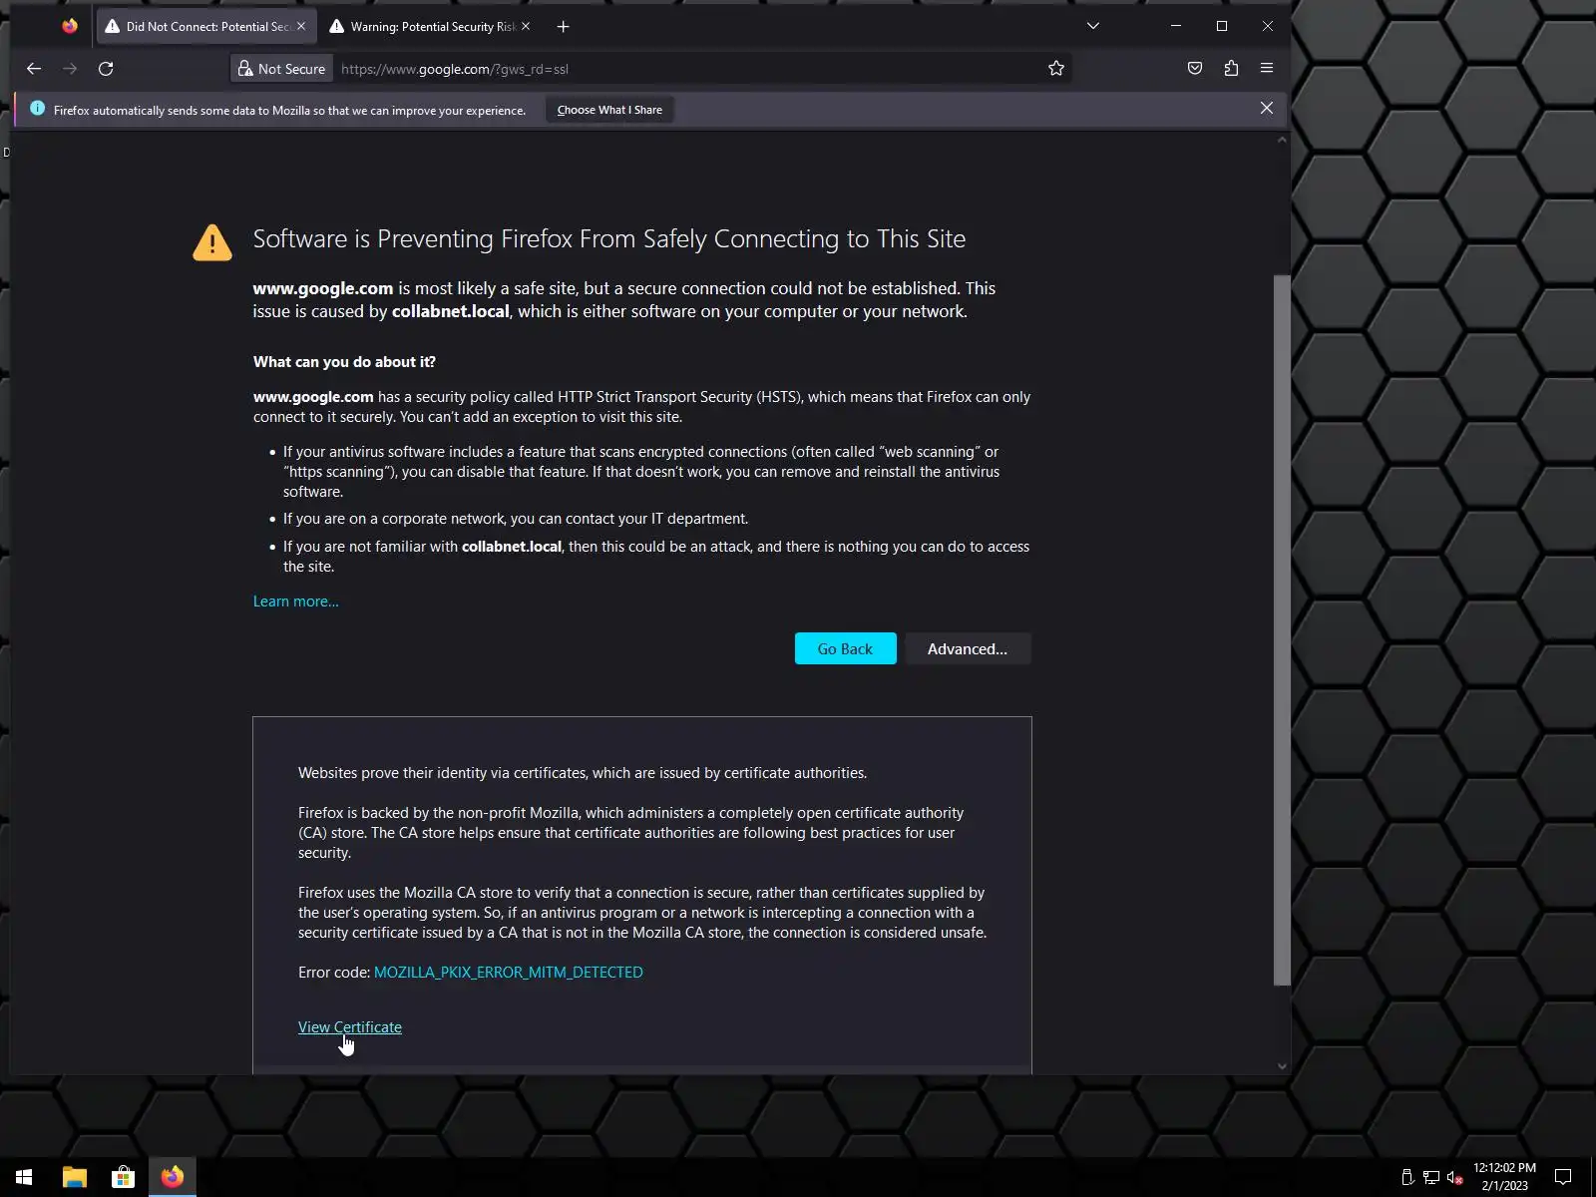Image resolution: width=1596 pixels, height=1197 pixels.
Task: Open the View Certificate link
Action: [350, 1027]
